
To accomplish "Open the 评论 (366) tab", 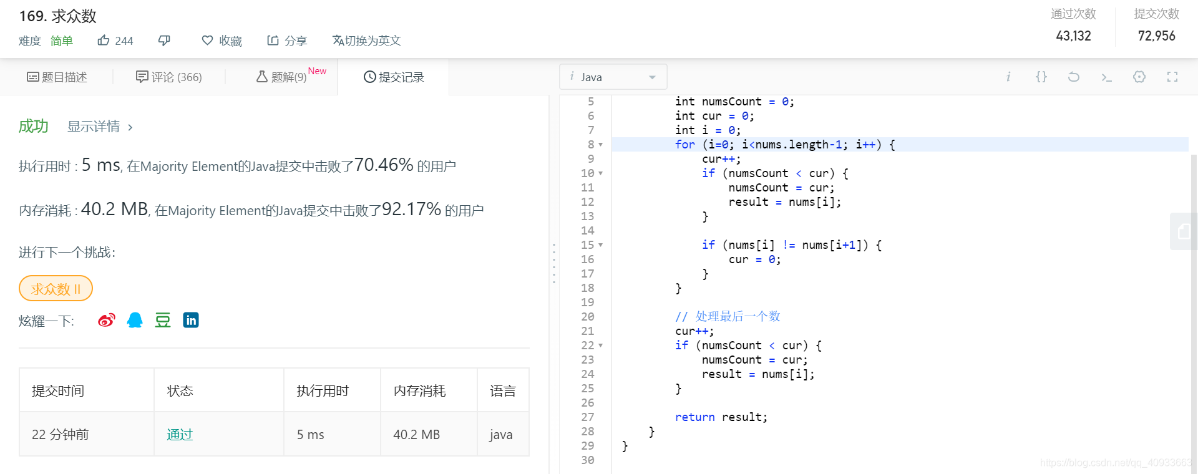I will click(x=169, y=77).
